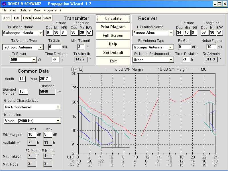Click the F2-Mode Min. Takeoff value

tap(32, 156)
